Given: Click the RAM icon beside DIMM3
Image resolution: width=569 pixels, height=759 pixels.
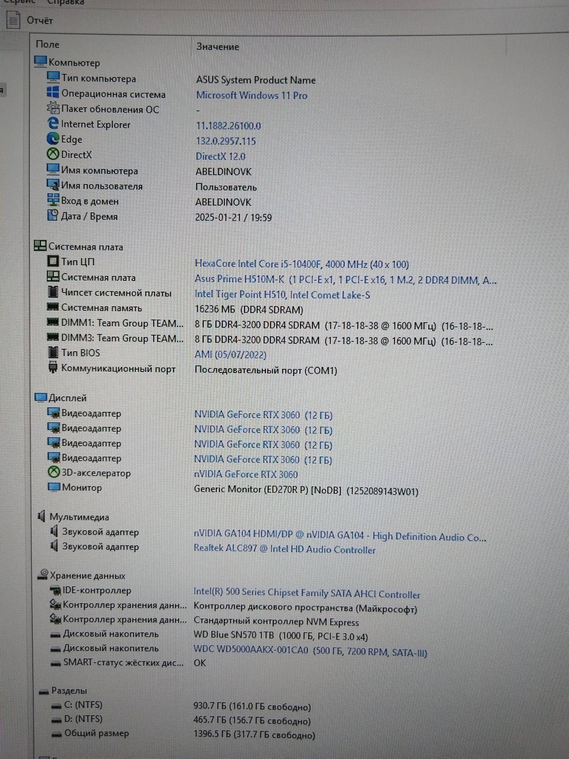Looking at the screenshot, I should coord(52,337).
